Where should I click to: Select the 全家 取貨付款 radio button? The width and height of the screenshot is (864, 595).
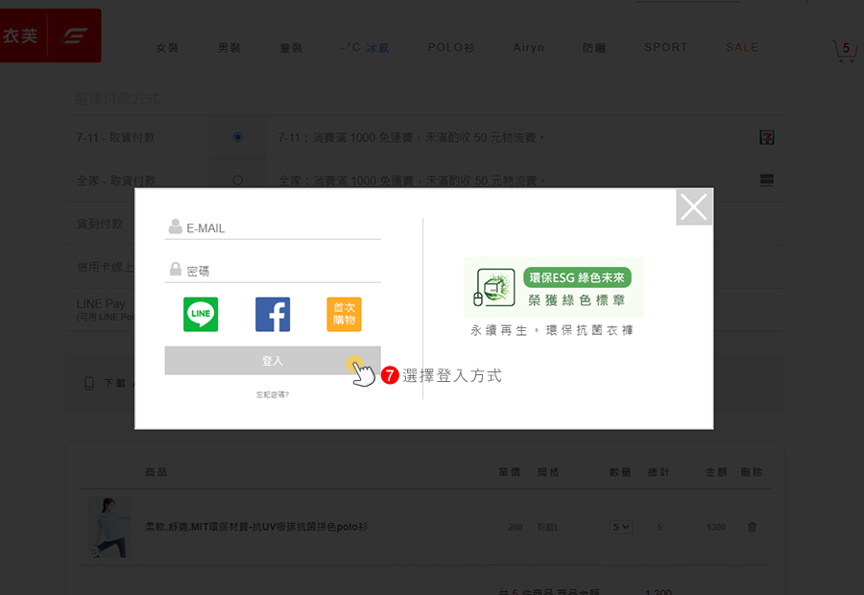click(x=238, y=180)
